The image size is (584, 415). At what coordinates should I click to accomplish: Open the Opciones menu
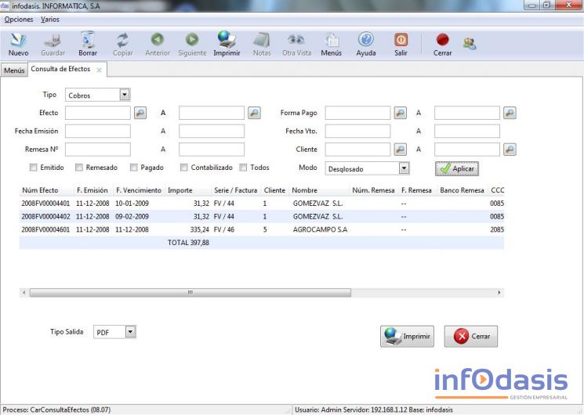click(x=19, y=19)
